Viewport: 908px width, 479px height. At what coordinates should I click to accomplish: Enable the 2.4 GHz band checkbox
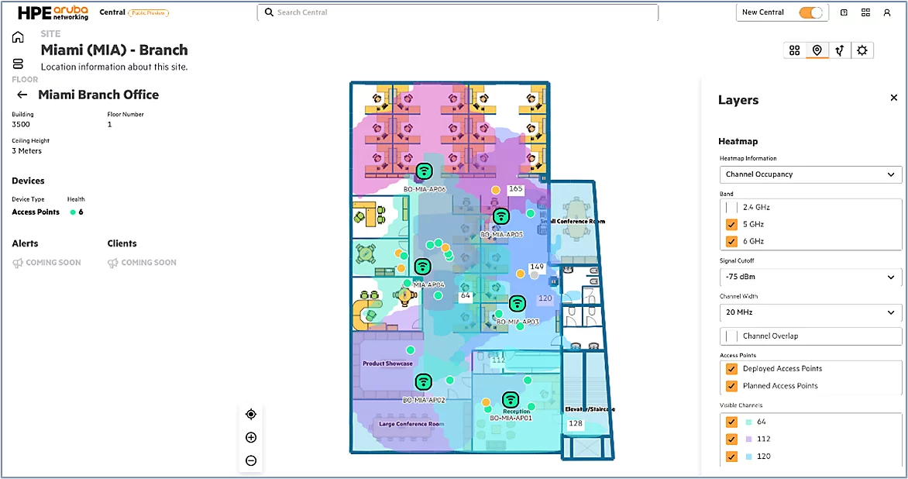tap(731, 208)
